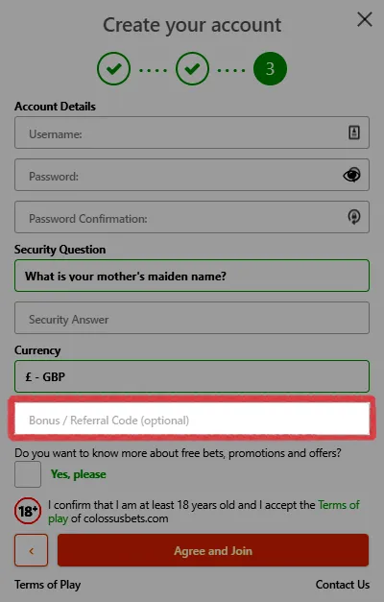384x602 pixels.
Task: Focus the Username input field
Action: click(192, 132)
